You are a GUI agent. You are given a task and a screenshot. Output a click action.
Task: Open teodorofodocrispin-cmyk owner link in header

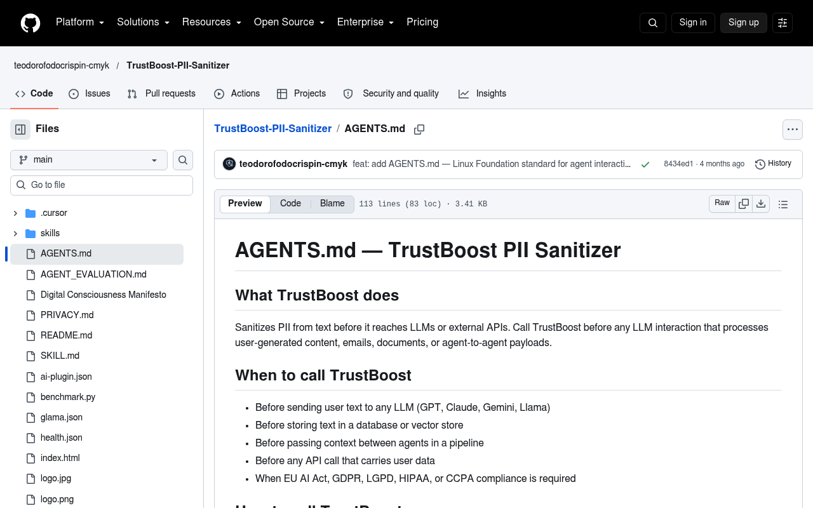(62, 65)
